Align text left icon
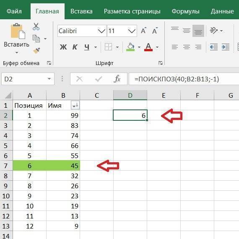The width and height of the screenshot is (239, 239). (x=175, y=47)
